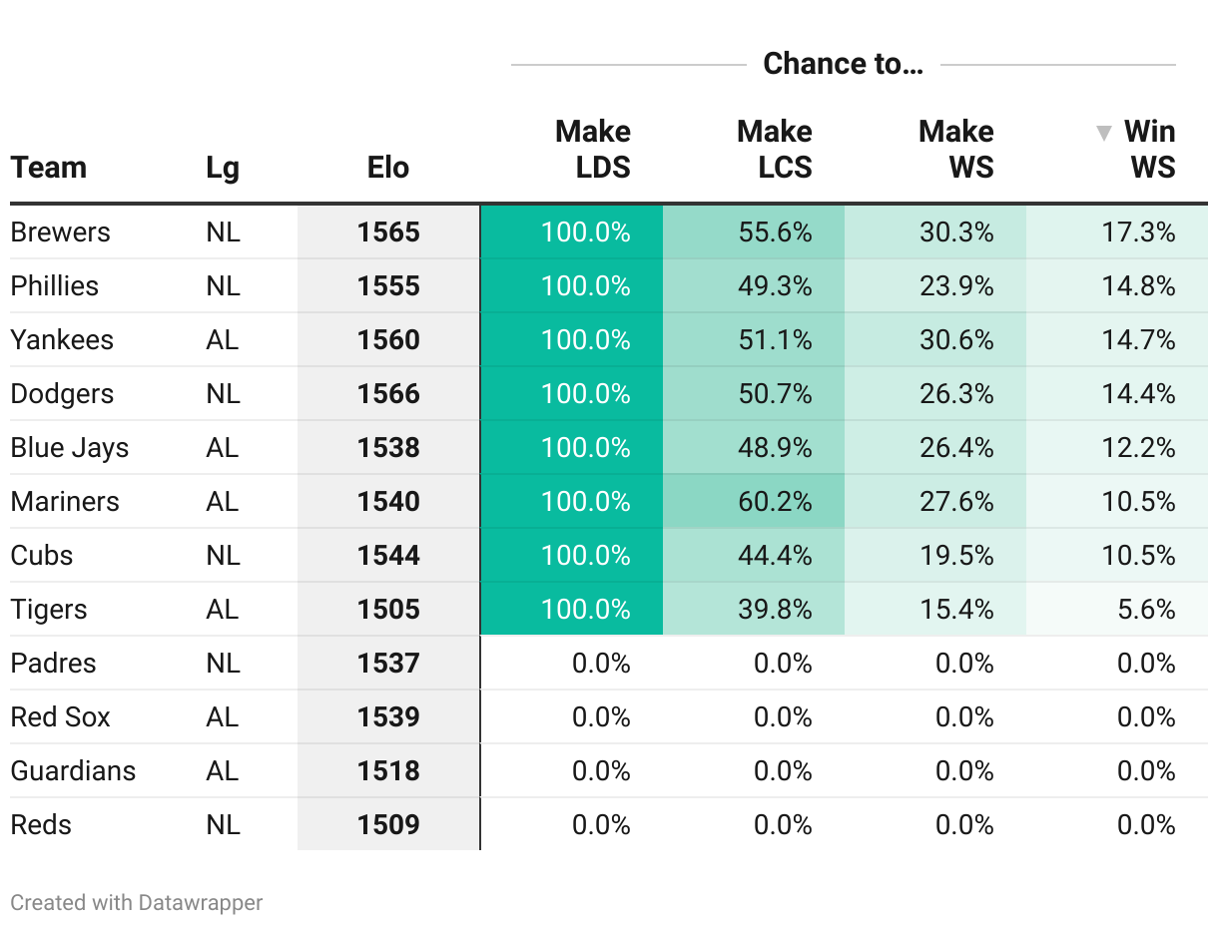The image size is (1218, 926).
Task: Select the Padres league label NL
Action: tap(223, 663)
